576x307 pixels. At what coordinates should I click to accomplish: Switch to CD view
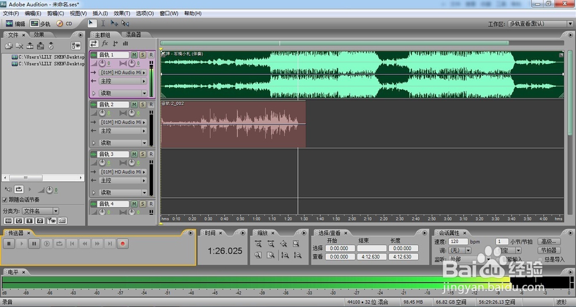[65, 24]
